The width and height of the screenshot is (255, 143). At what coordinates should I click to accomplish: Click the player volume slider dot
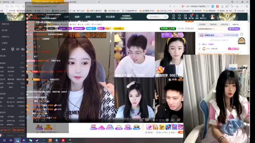point(154,120)
